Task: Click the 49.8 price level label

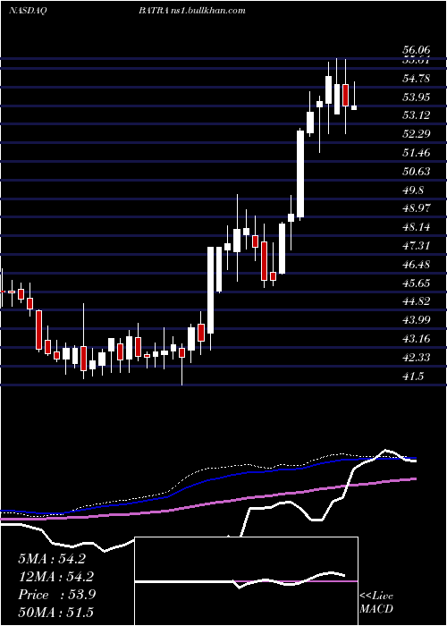Action: pos(413,190)
